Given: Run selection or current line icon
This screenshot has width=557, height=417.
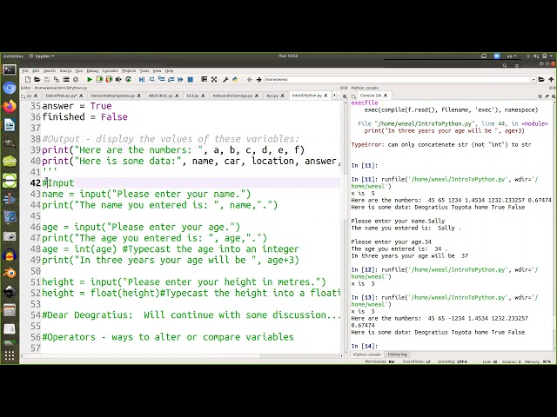Looking at the screenshot, I should click(118, 79).
